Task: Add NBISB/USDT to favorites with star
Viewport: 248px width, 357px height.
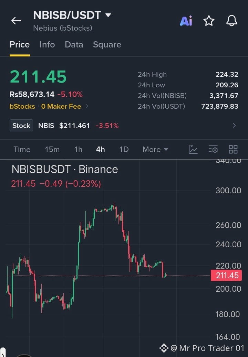Action: 209,21
